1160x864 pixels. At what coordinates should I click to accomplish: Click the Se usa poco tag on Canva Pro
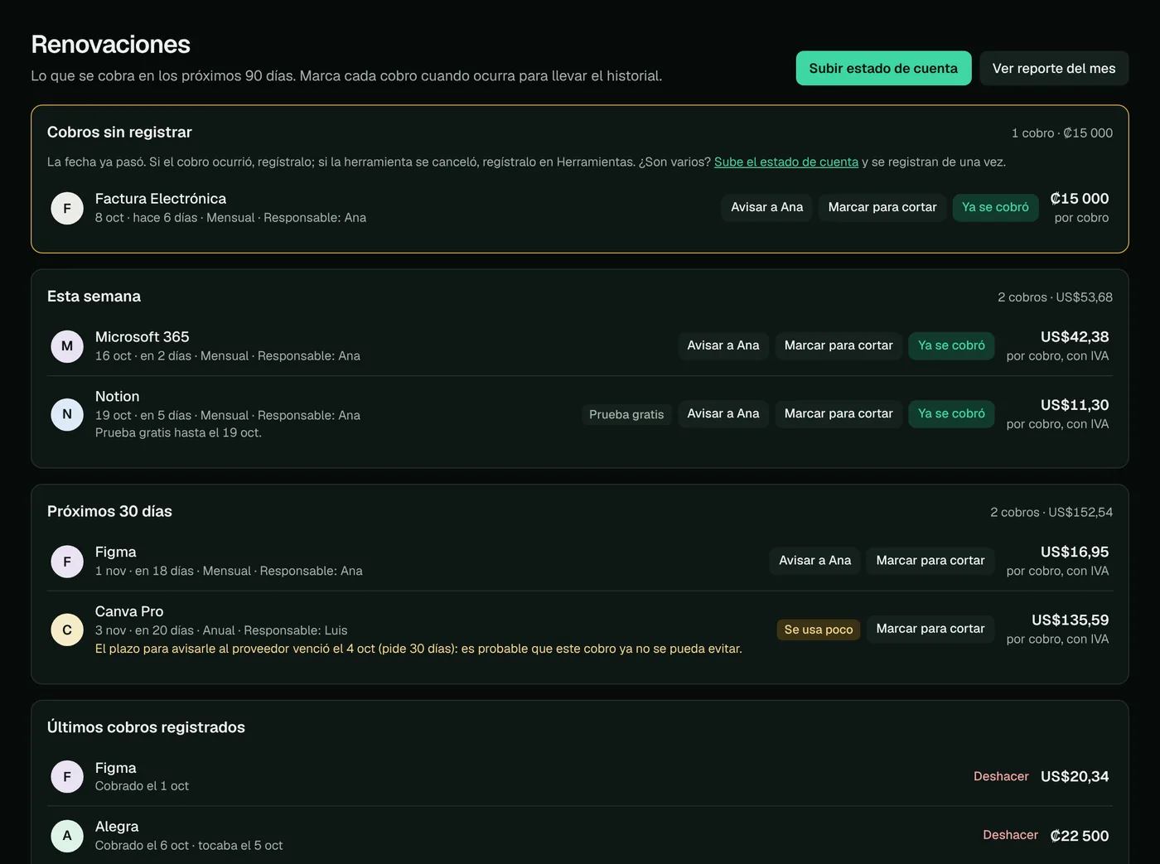pyautogui.click(x=819, y=630)
